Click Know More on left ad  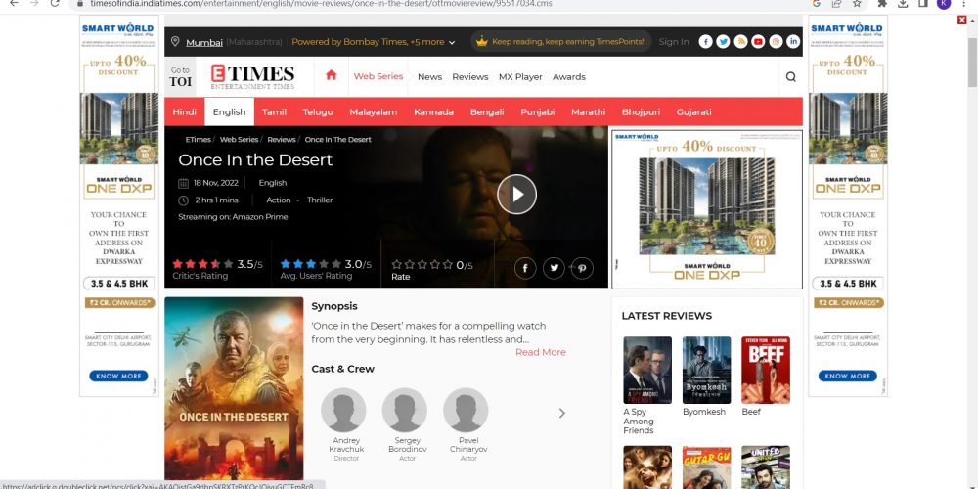point(118,377)
